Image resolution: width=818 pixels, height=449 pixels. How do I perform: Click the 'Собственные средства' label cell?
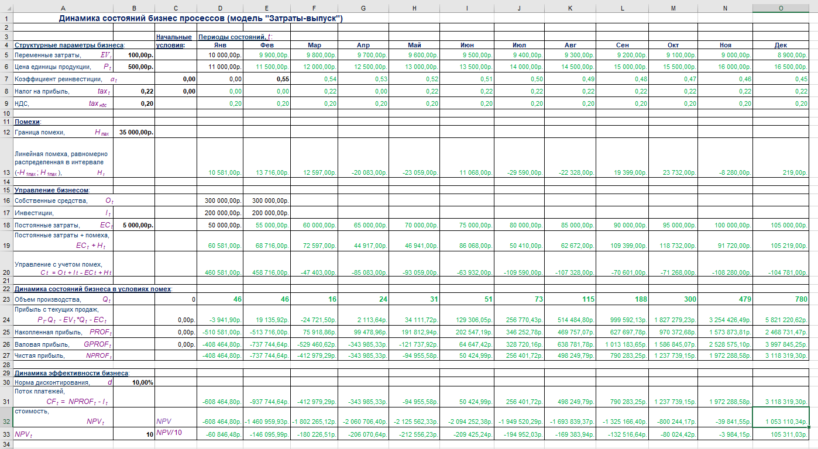pos(62,201)
